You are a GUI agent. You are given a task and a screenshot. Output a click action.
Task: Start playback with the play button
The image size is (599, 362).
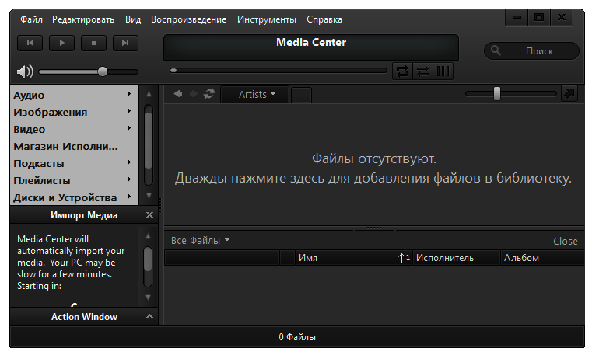point(62,43)
